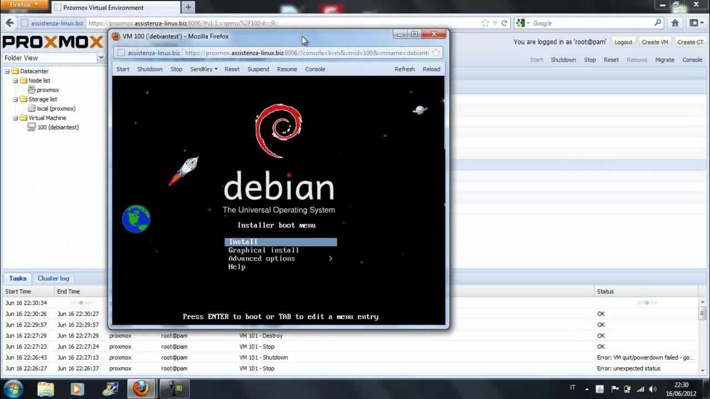
Task: Click Stop in the console window toolbar
Action: coord(176,69)
